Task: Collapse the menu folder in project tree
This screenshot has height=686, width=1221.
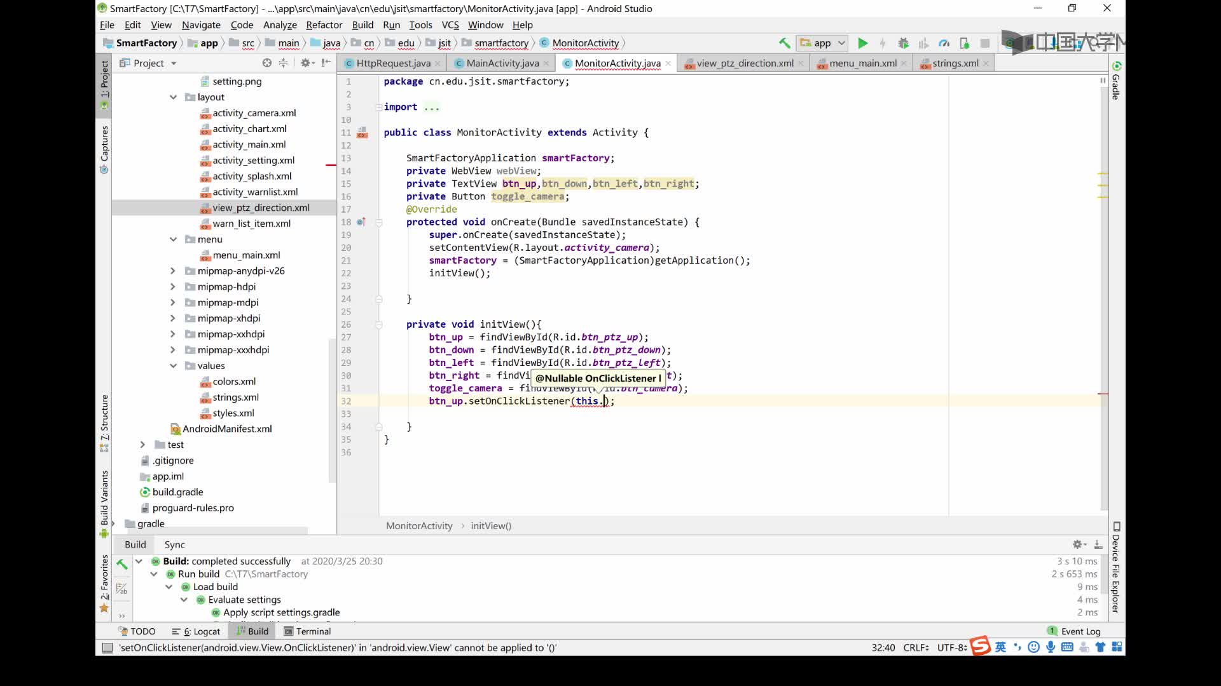Action: point(173,239)
